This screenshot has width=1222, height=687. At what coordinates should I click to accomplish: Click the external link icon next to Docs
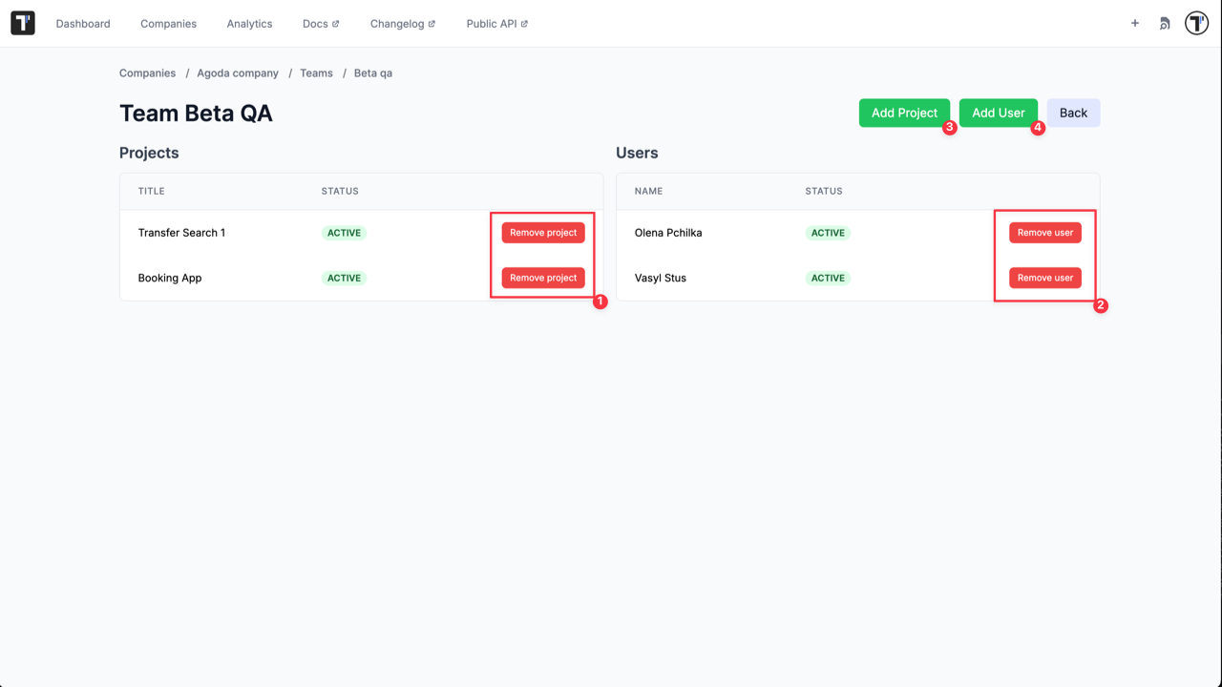point(338,22)
